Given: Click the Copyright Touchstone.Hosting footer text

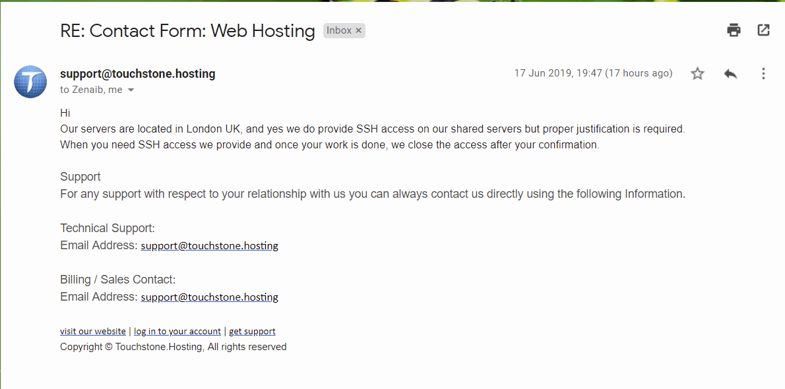Looking at the screenshot, I should [173, 346].
